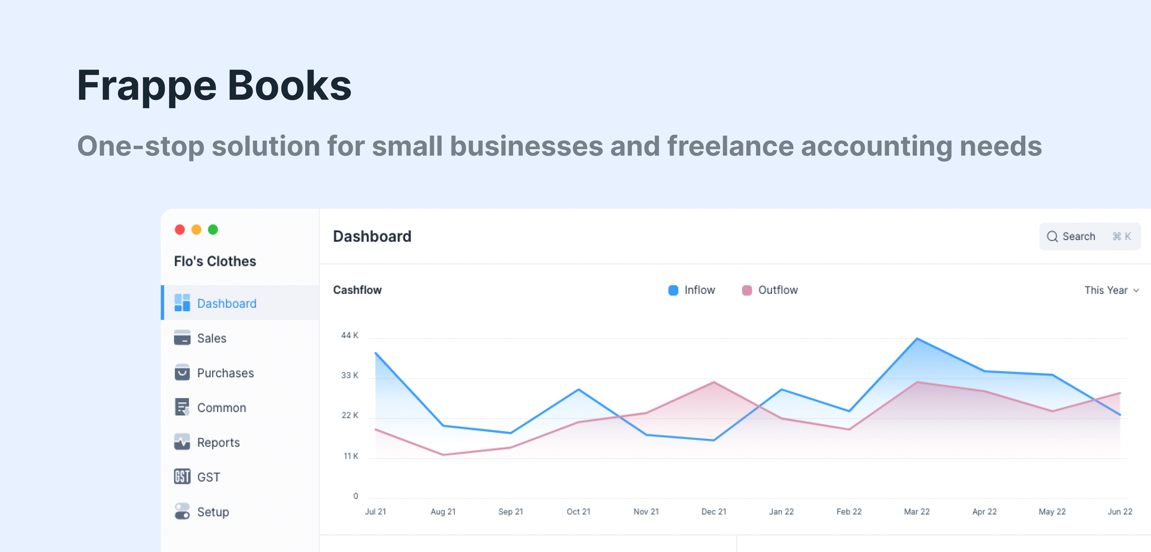This screenshot has width=1151, height=552.
Task: Open the Sales section icon
Action: [182, 338]
